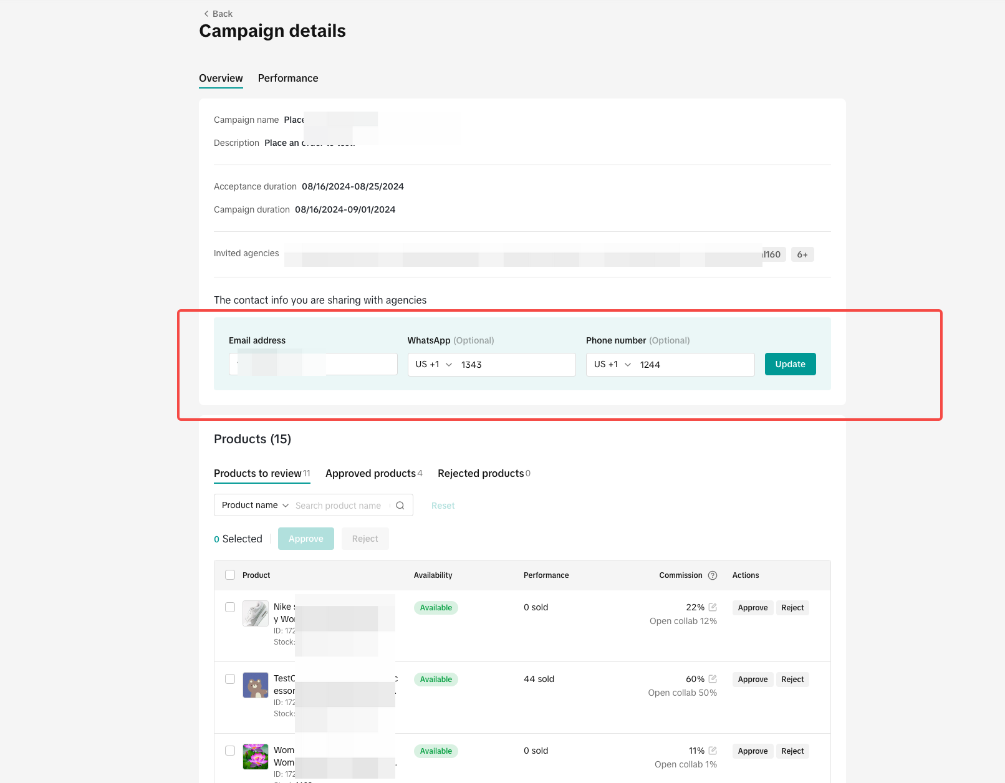Open the Commission help tooltip icon
The image size is (1005, 783).
click(713, 575)
